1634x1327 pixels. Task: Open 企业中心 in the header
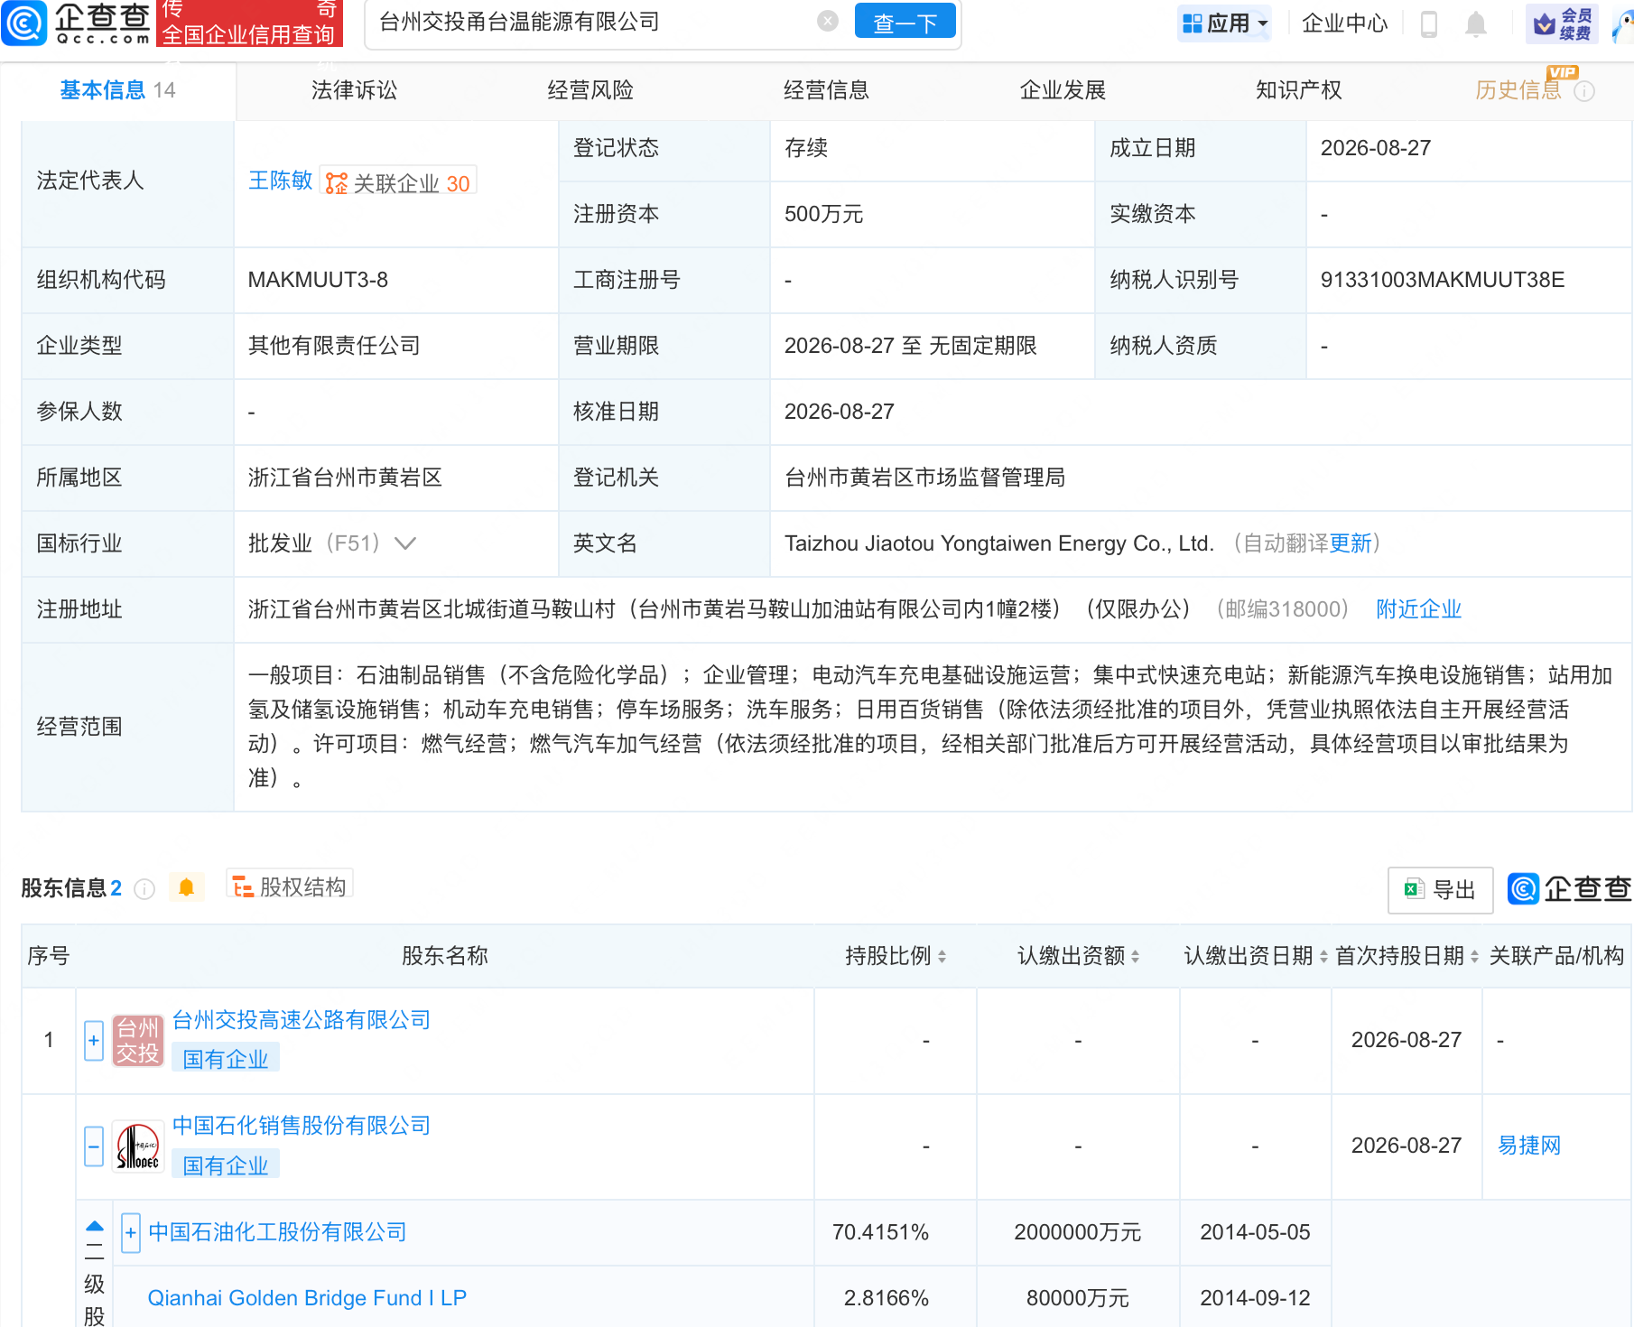click(1344, 23)
